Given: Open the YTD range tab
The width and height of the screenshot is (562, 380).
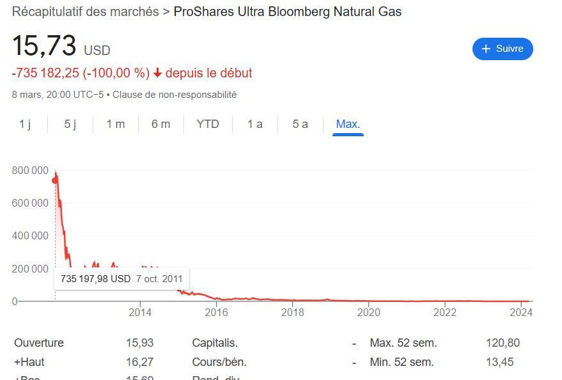Looking at the screenshot, I should pos(208,124).
